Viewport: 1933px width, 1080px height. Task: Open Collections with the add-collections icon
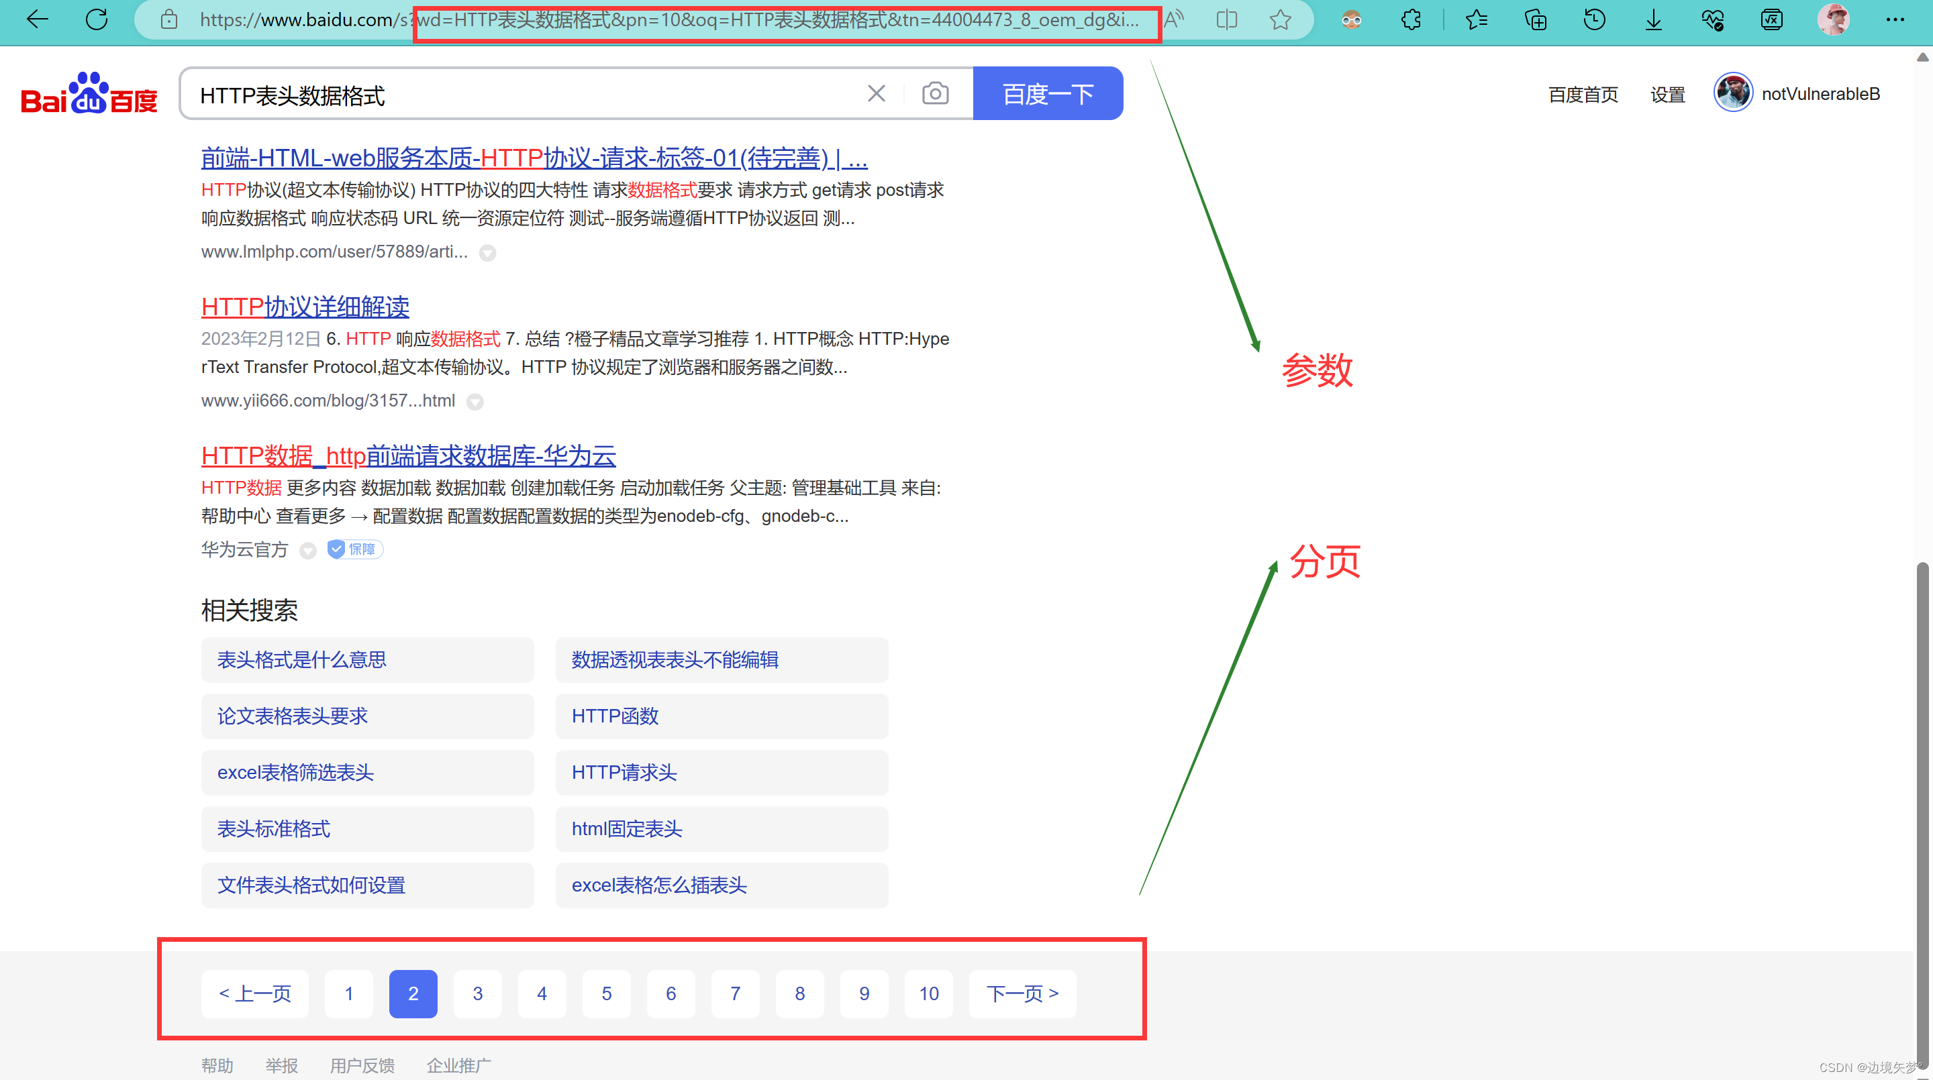coord(1536,19)
